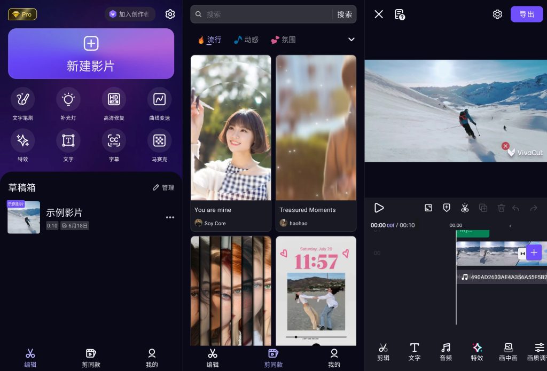Export video with 导出 button

527,14
